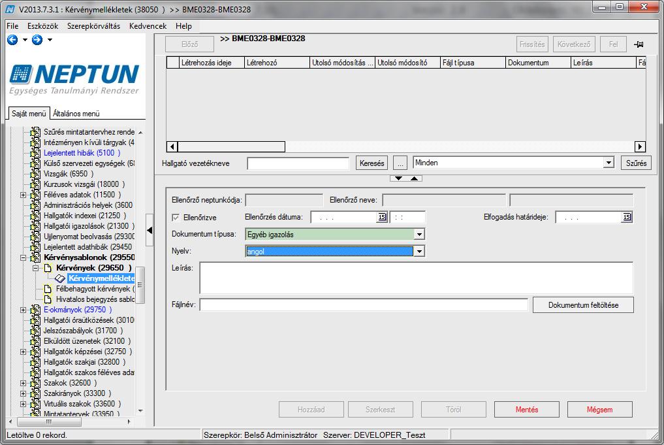Collapse the left menu with the black arrow
664x445 pixels.
tap(150, 230)
